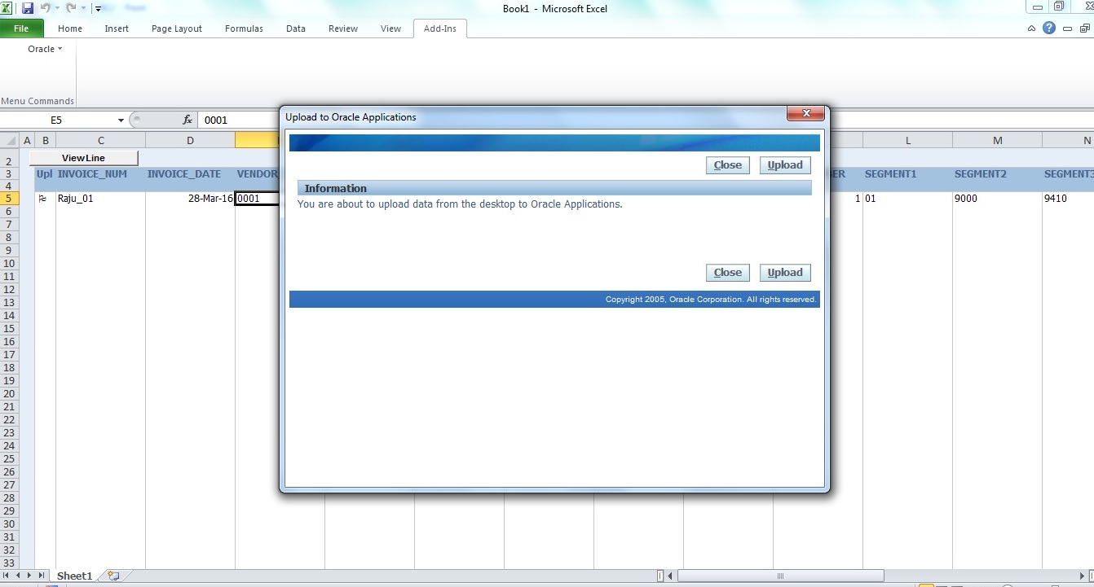This screenshot has height=587, width=1094.
Task: Click the horizontal scrollbar thumb
Action: [781, 576]
